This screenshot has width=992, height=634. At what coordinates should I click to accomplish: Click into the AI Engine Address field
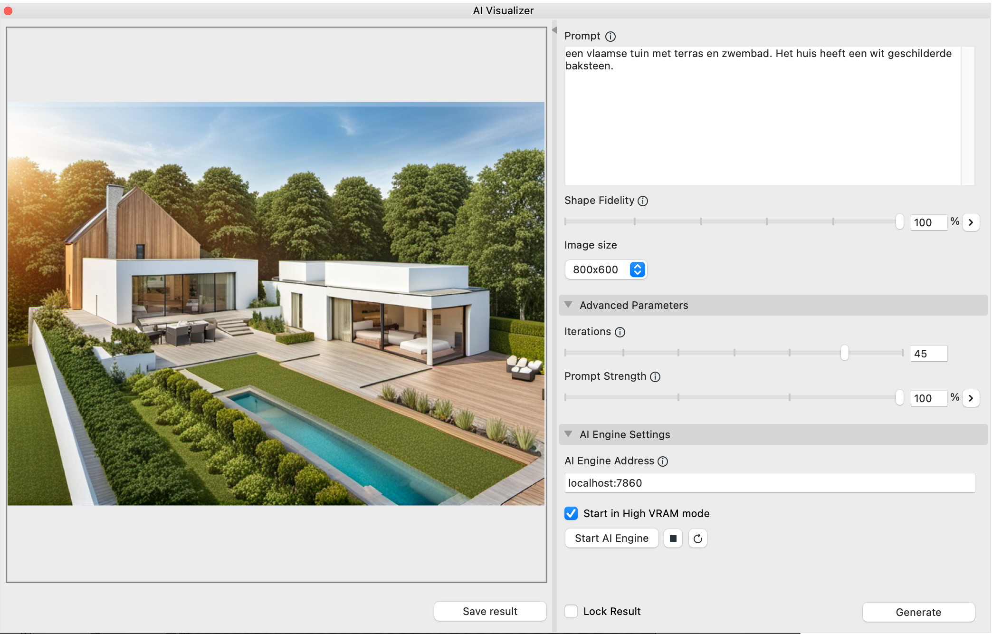click(769, 483)
